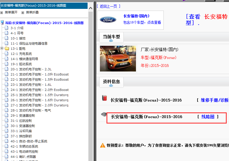Click the 菜单折叠 collapse-all icon
This screenshot has width=229, height=161.
point(23,13)
